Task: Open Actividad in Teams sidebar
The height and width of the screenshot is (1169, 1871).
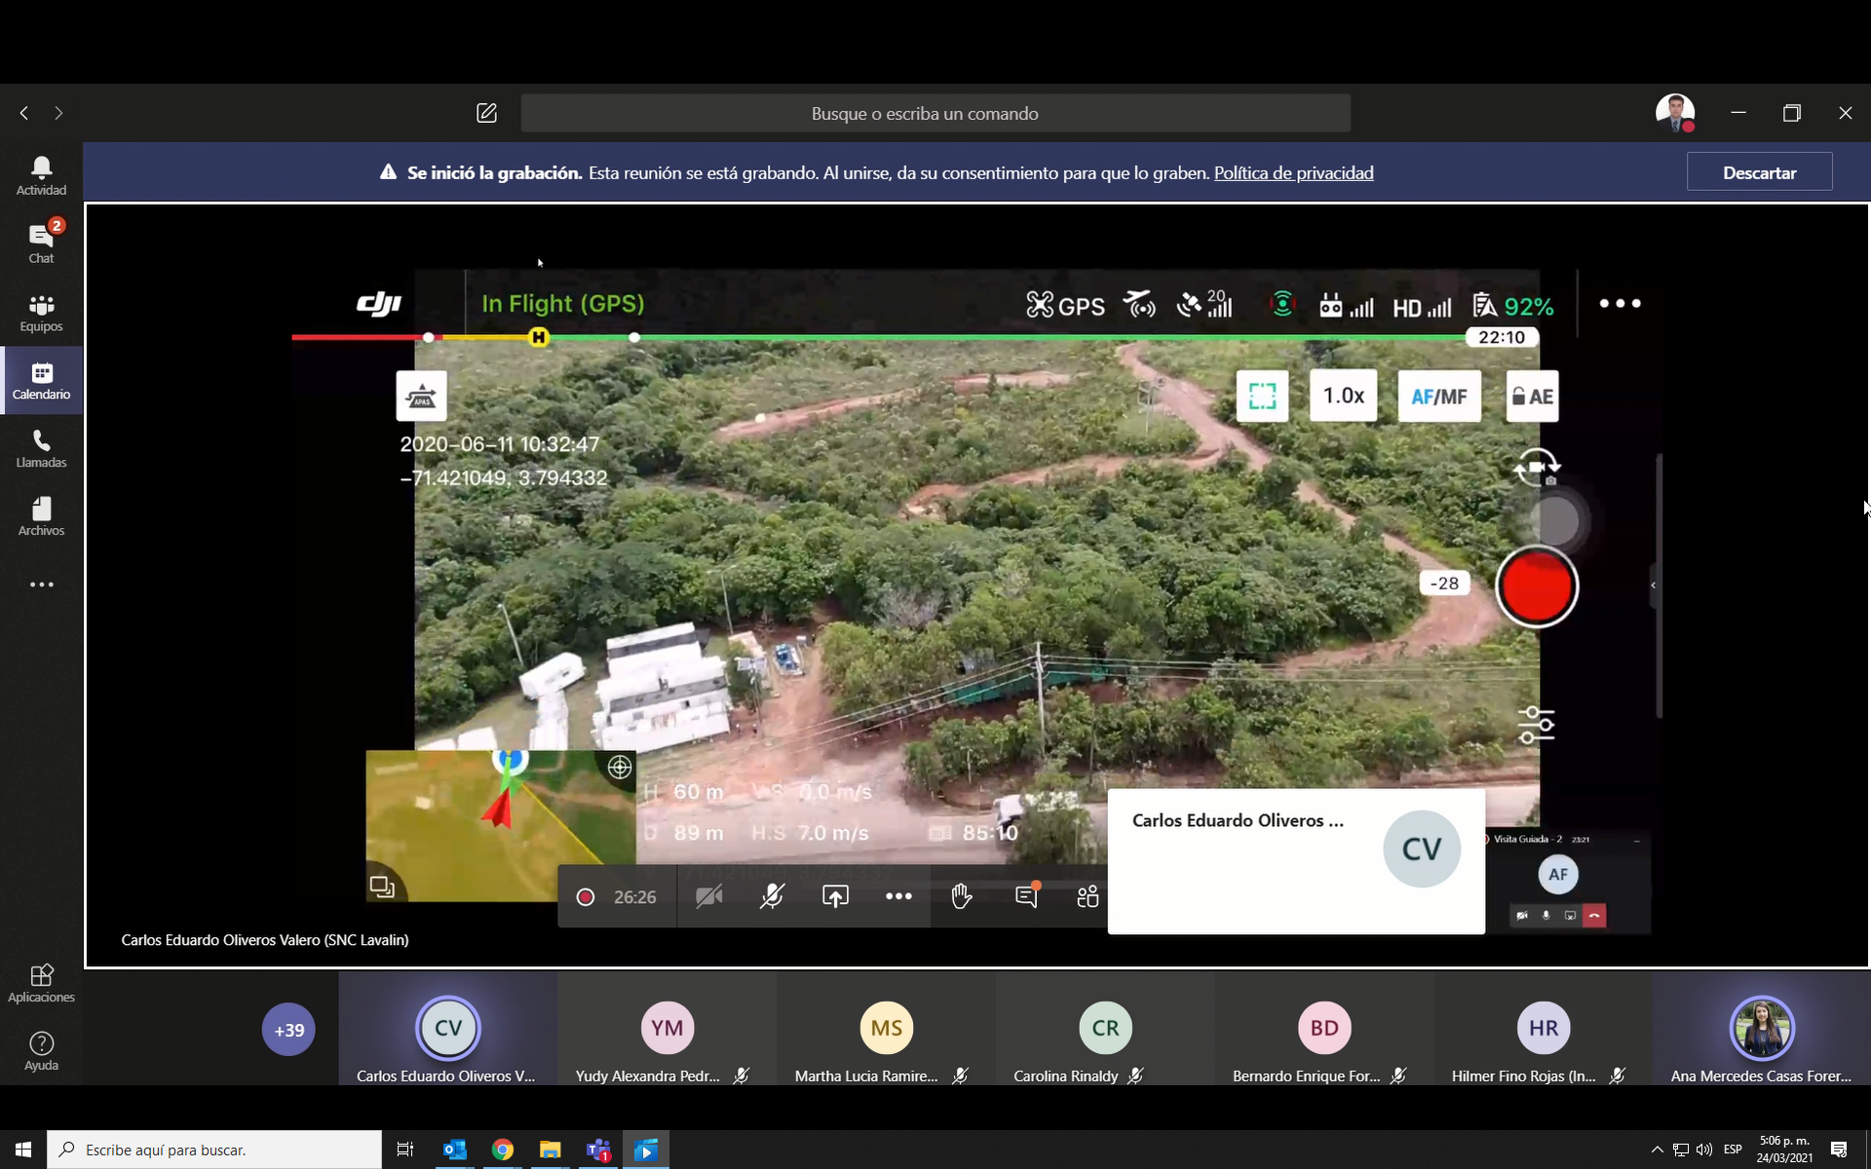Action: (41, 176)
